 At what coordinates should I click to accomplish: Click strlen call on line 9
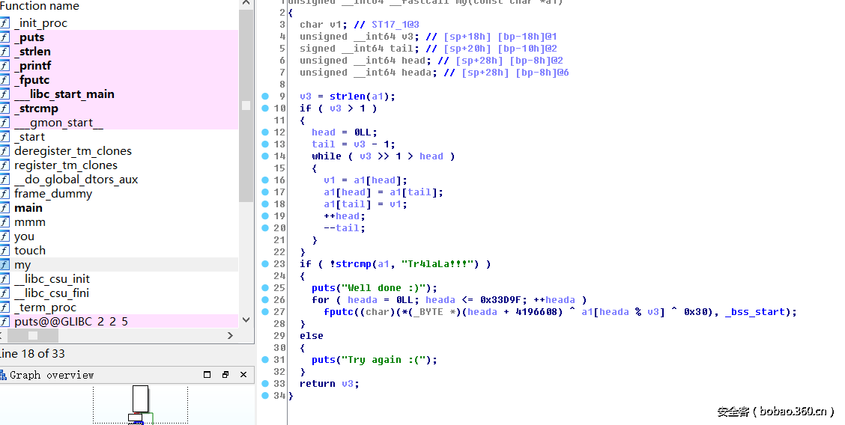pyautogui.click(x=347, y=97)
